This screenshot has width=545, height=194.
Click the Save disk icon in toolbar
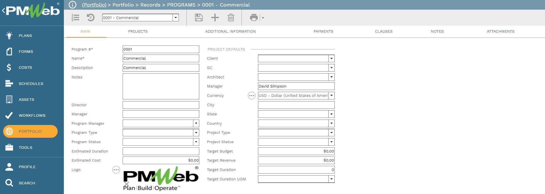[x=199, y=18]
